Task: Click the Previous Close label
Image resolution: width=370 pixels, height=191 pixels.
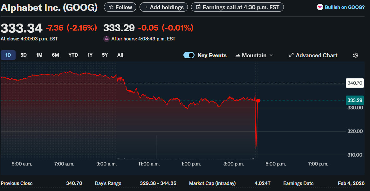Action: pos(17,183)
